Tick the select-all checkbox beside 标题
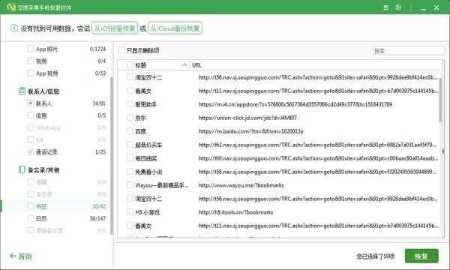This screenshot has height=270, width=450. 130,64
